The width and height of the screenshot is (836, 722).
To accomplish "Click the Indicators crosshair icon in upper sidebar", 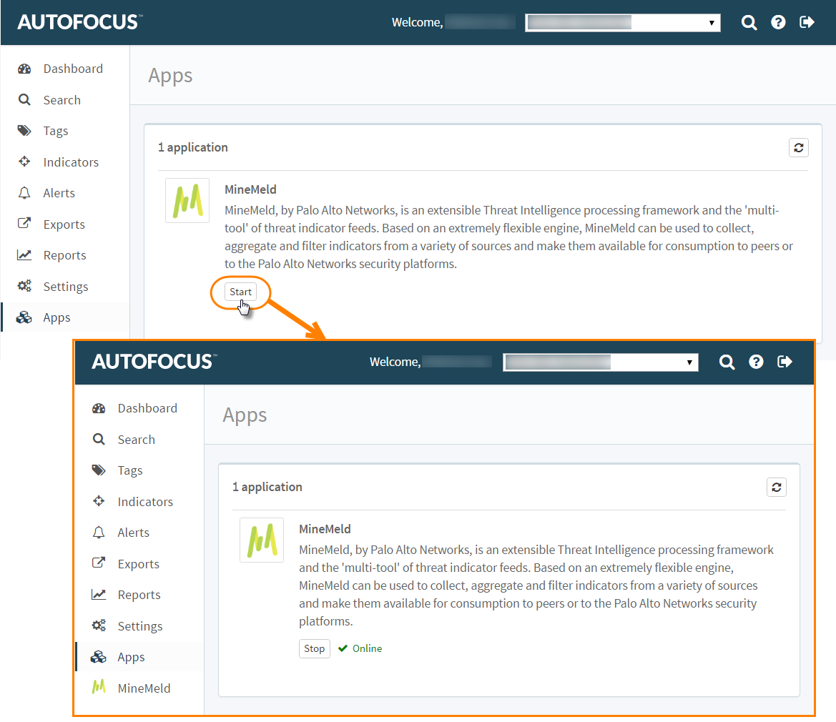I will click(24, 162).
